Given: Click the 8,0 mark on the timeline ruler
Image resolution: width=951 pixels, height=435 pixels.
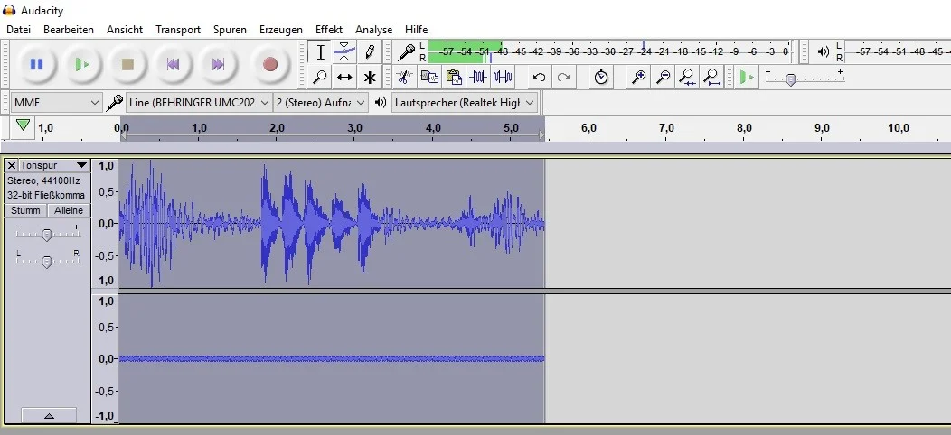Looking at the screenshot, I should click(744, 128).
